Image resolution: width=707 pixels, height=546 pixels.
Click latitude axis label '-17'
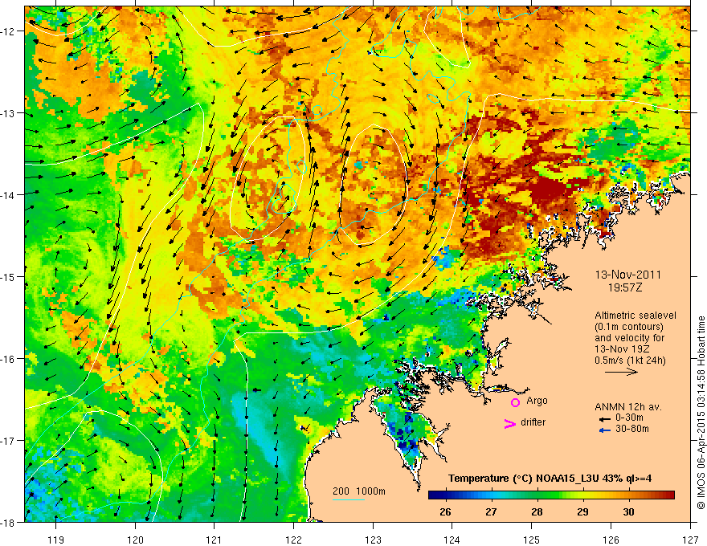(8, 441)
